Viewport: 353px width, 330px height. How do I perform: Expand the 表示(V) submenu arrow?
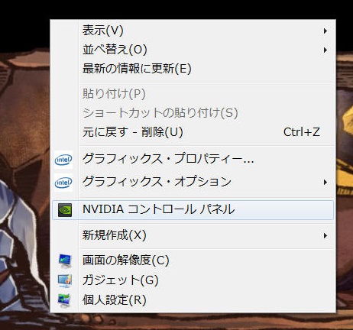coord(325,31)
